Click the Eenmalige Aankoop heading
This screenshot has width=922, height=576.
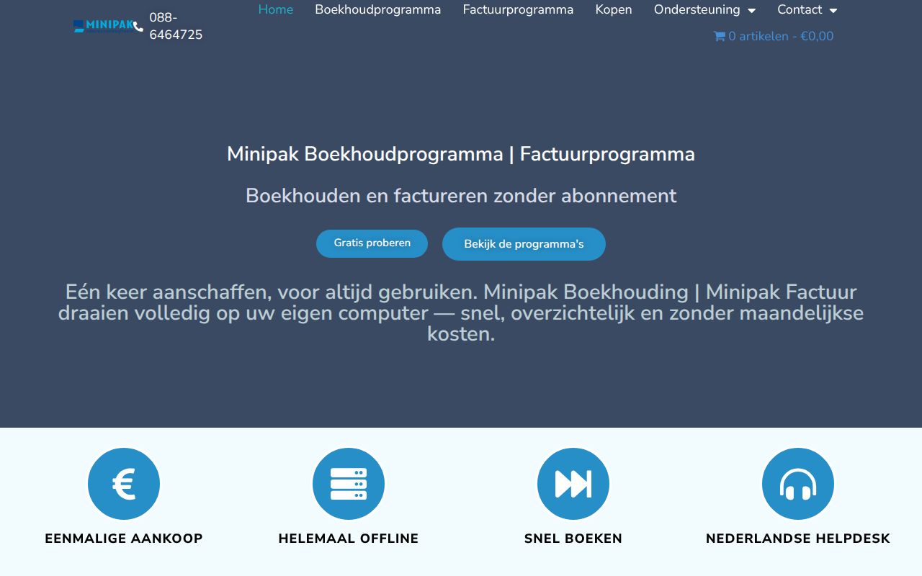[x=124, y=539]
